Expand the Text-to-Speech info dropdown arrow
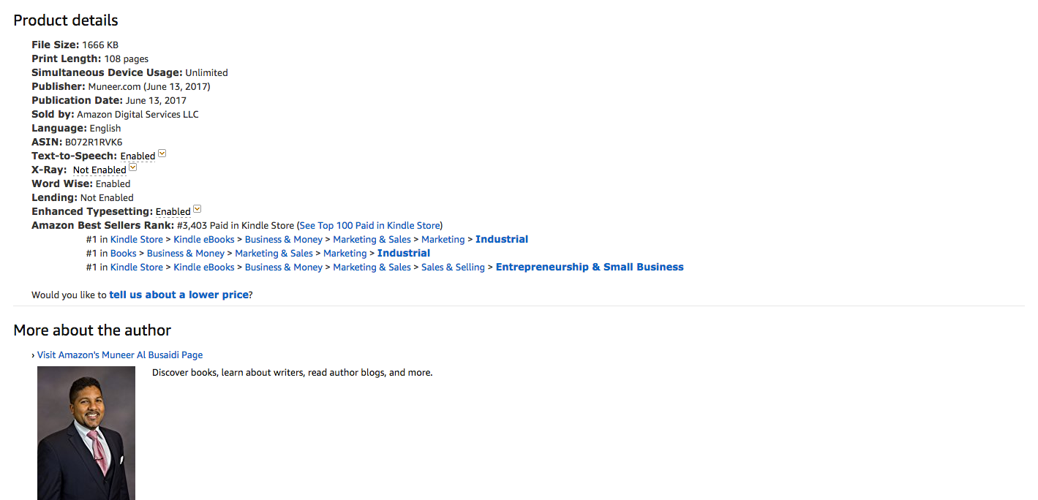 click(x=162, y=154)
